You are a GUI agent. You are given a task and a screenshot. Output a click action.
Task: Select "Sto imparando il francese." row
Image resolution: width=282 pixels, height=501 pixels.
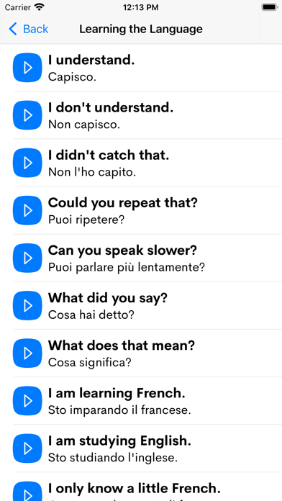click(x=141, y=401)
